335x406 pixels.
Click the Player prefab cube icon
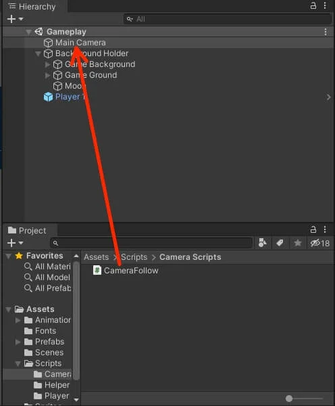[48, 97]
